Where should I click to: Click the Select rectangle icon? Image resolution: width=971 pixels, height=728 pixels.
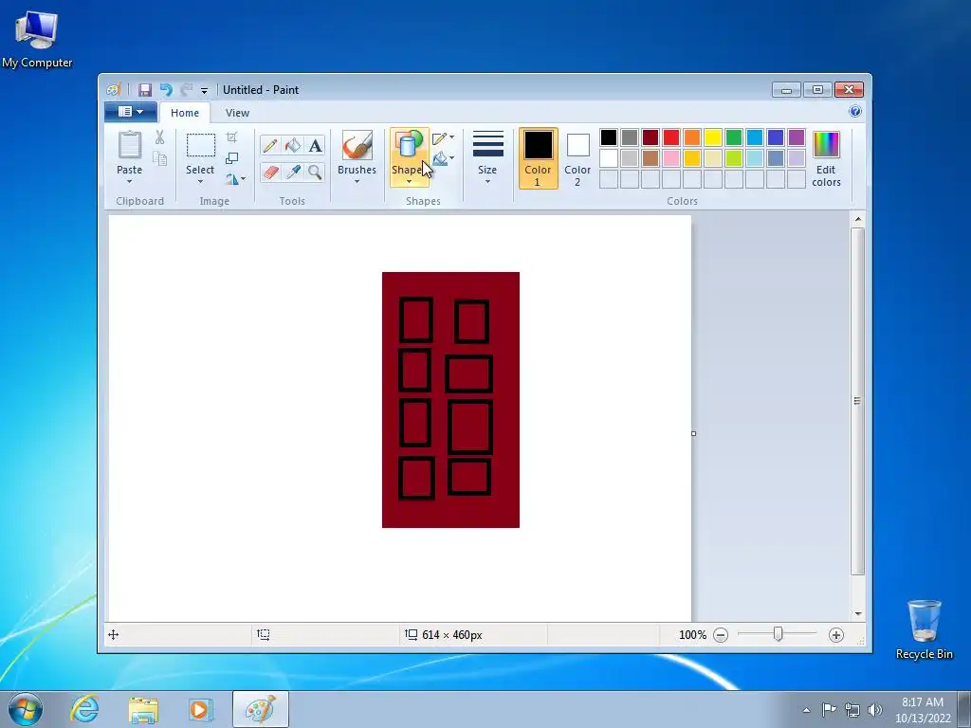click(201, 145)
